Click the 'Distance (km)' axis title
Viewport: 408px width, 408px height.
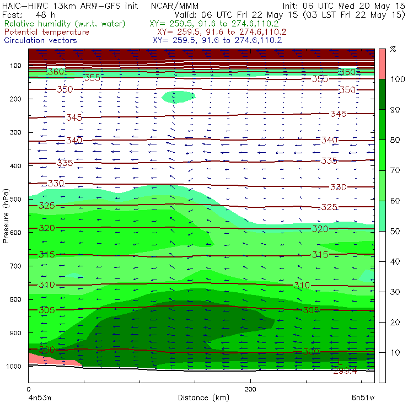click(x=203, y=398)
